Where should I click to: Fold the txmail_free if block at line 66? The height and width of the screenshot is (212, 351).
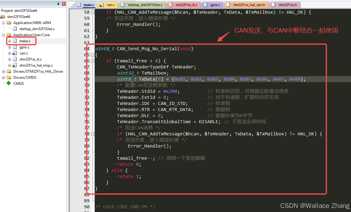(x=93, y=61)
